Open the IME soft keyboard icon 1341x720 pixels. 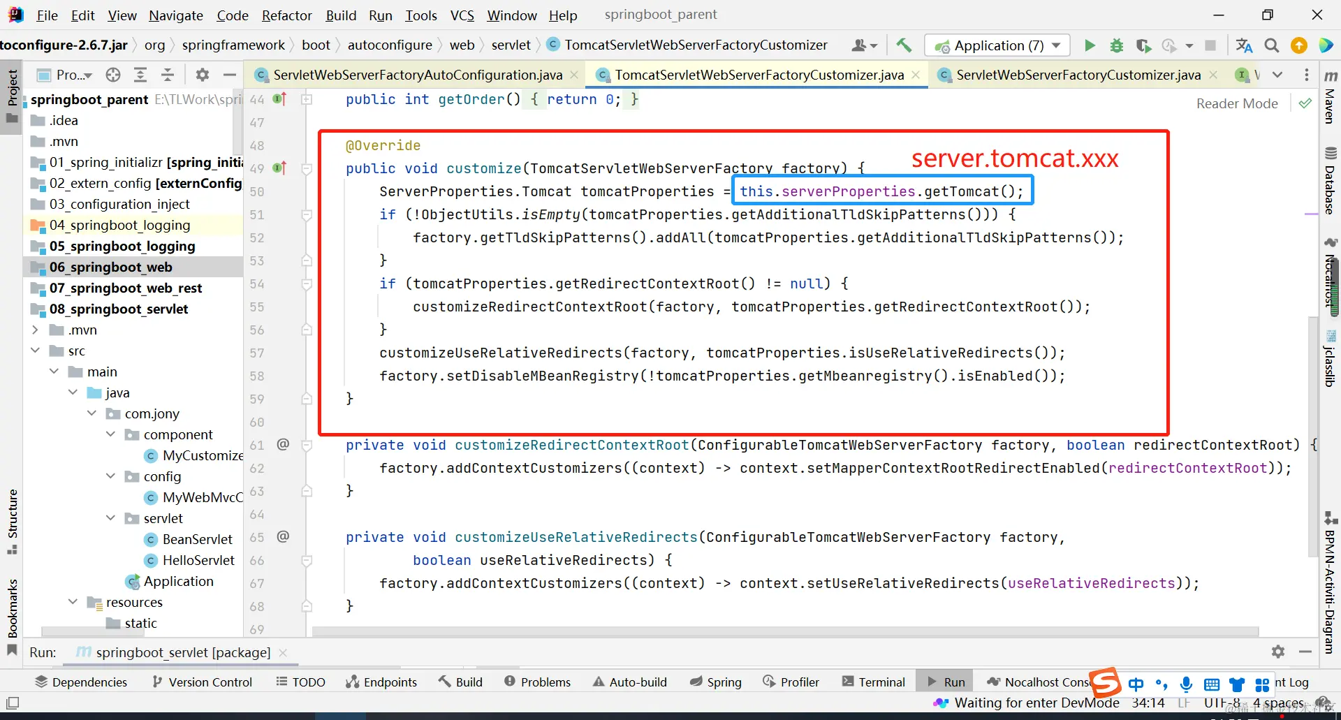click(1212, 684)
